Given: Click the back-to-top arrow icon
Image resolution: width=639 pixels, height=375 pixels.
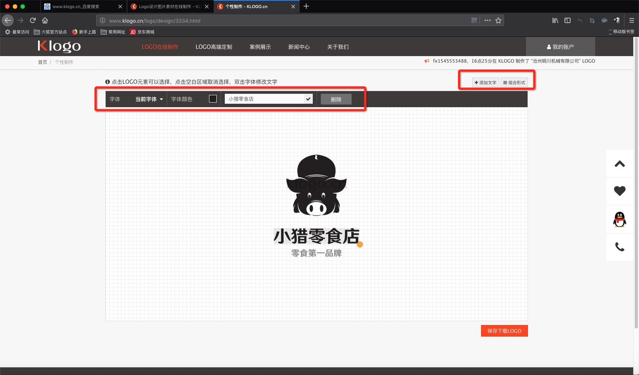Looking at the screenshot, I should pos(619,163).
